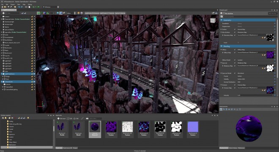Adjust the emissive Intensity slider

pos(255,95)
